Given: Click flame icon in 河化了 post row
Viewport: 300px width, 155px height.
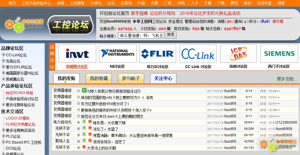Looking at the screenshot, I should click(90, 128).
